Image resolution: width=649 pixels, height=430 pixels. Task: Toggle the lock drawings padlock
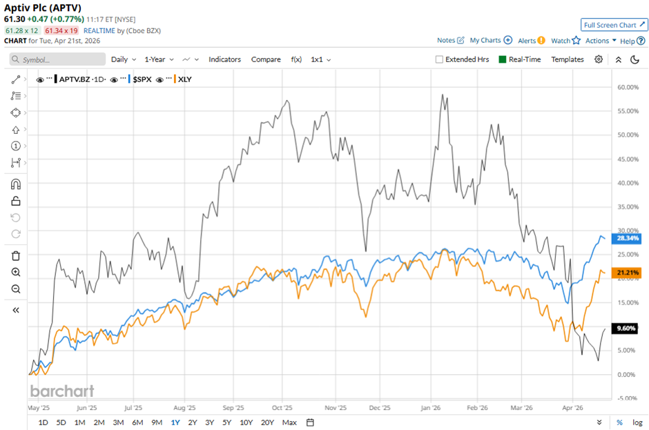tap(16, 201)
